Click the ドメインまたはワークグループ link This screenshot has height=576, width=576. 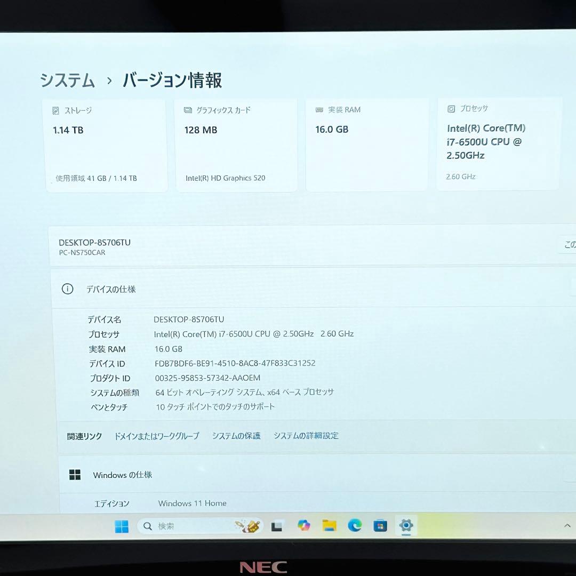157,435
